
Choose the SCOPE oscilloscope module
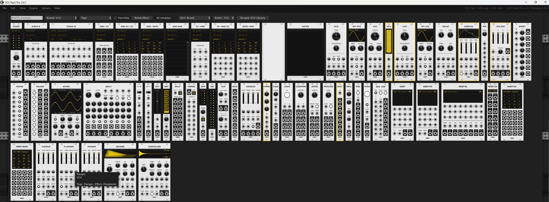[x=66, y=112]
